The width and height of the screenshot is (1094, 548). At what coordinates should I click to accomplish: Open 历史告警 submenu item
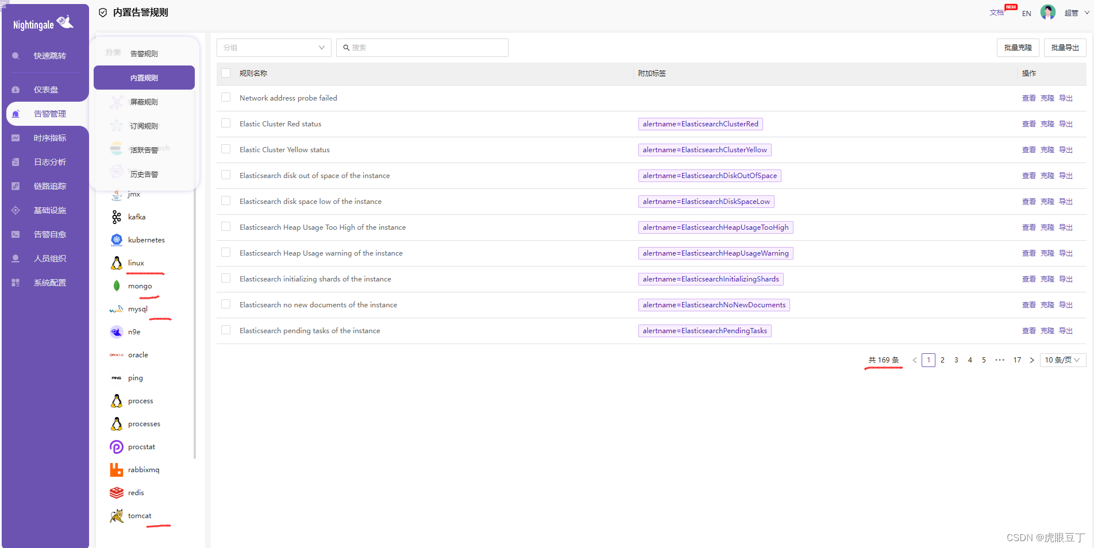pos(144,174)
